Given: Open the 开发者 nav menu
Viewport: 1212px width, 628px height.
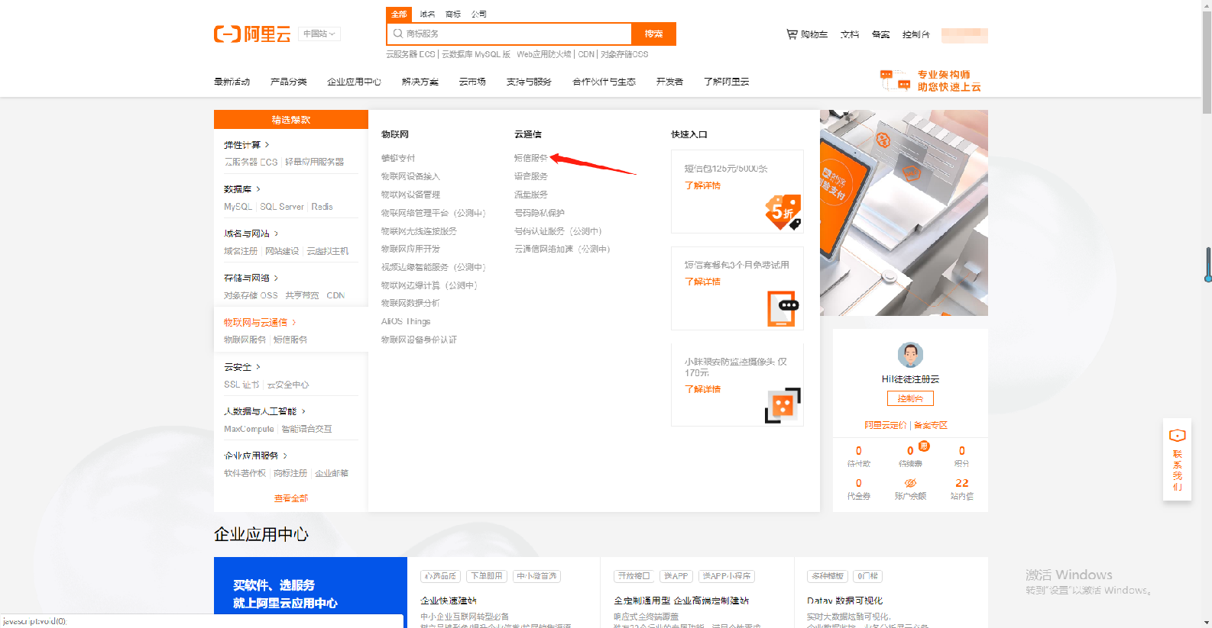Looking at the screenshot, I should pyautogui.click(x=669, y=82).
